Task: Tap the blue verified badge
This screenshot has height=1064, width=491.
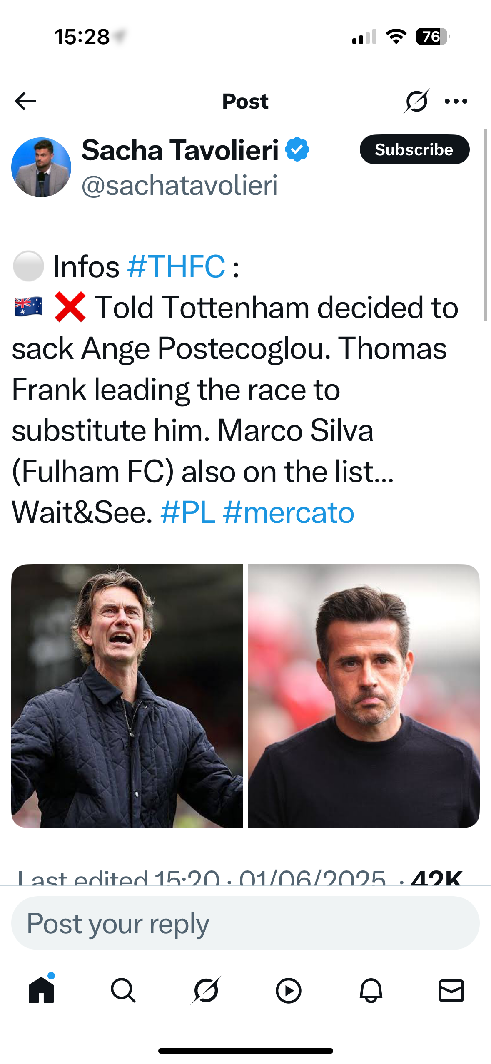Action: pos(297,150)
